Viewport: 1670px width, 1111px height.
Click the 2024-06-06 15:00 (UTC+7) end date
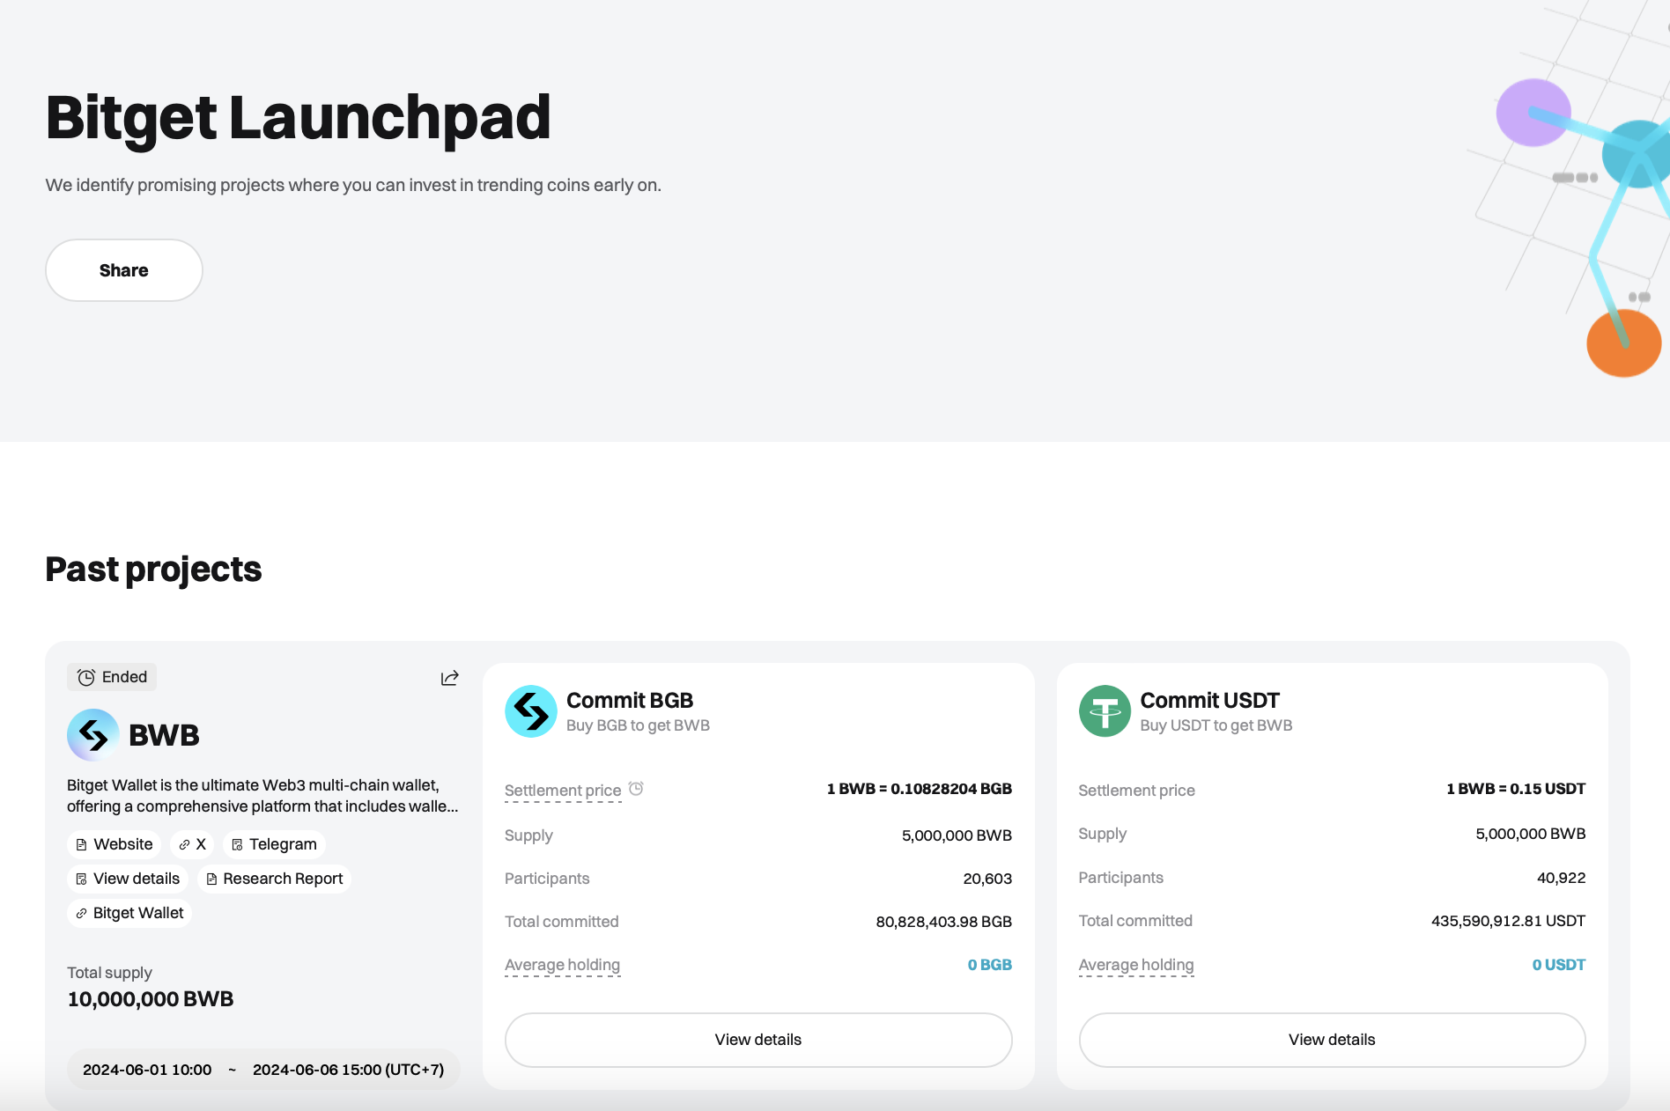pyautogui.click(x=349, y=1070)
